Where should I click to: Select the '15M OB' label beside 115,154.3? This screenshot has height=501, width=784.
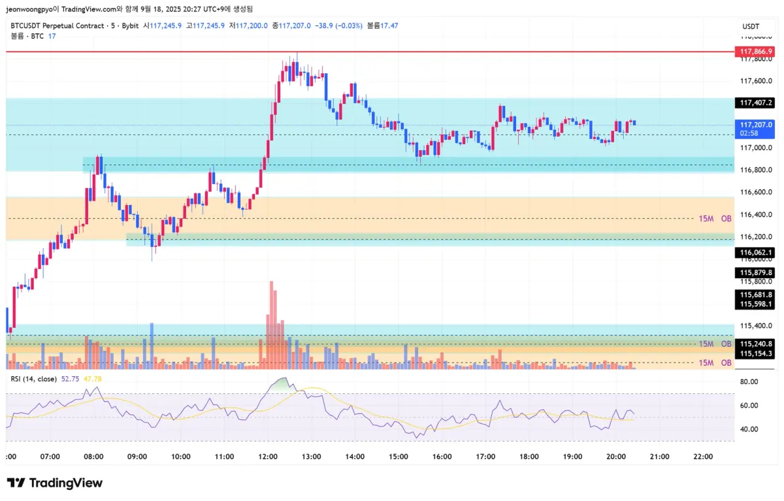point(715,363)
